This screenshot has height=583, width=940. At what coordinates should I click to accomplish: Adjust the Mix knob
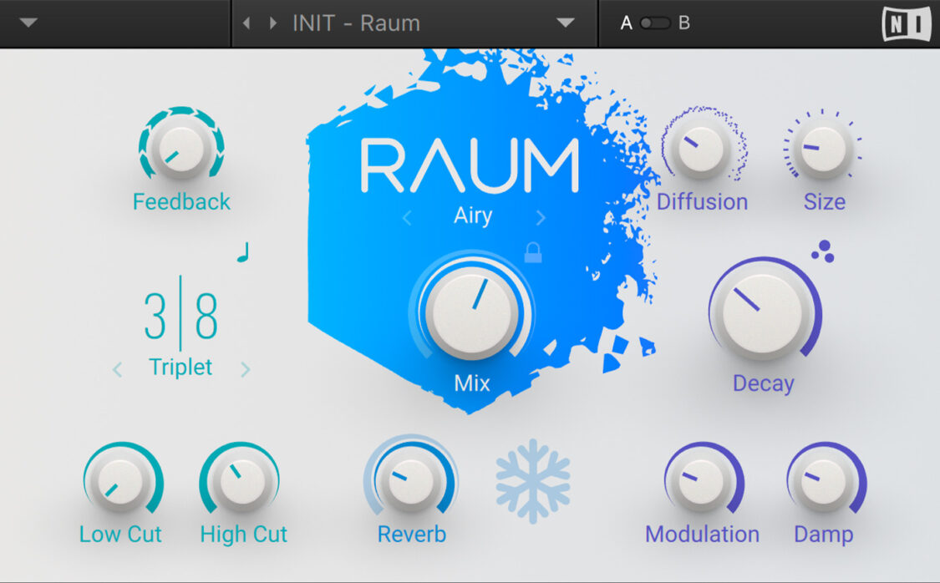click(473, 312)
